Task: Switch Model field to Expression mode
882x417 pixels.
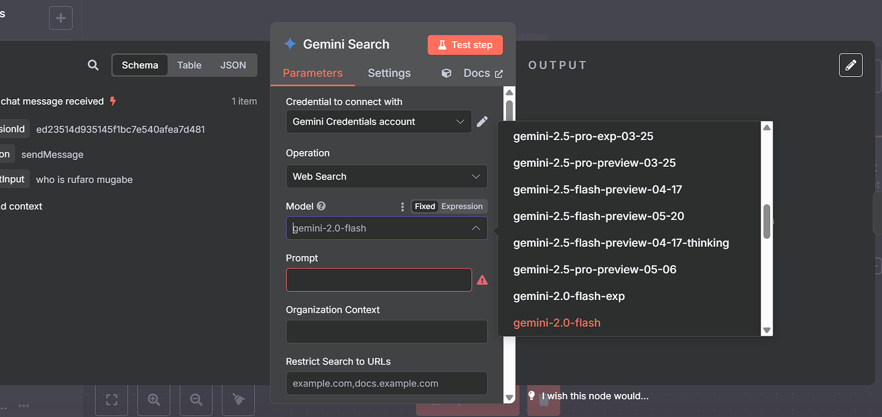Action: coord(461,207)
